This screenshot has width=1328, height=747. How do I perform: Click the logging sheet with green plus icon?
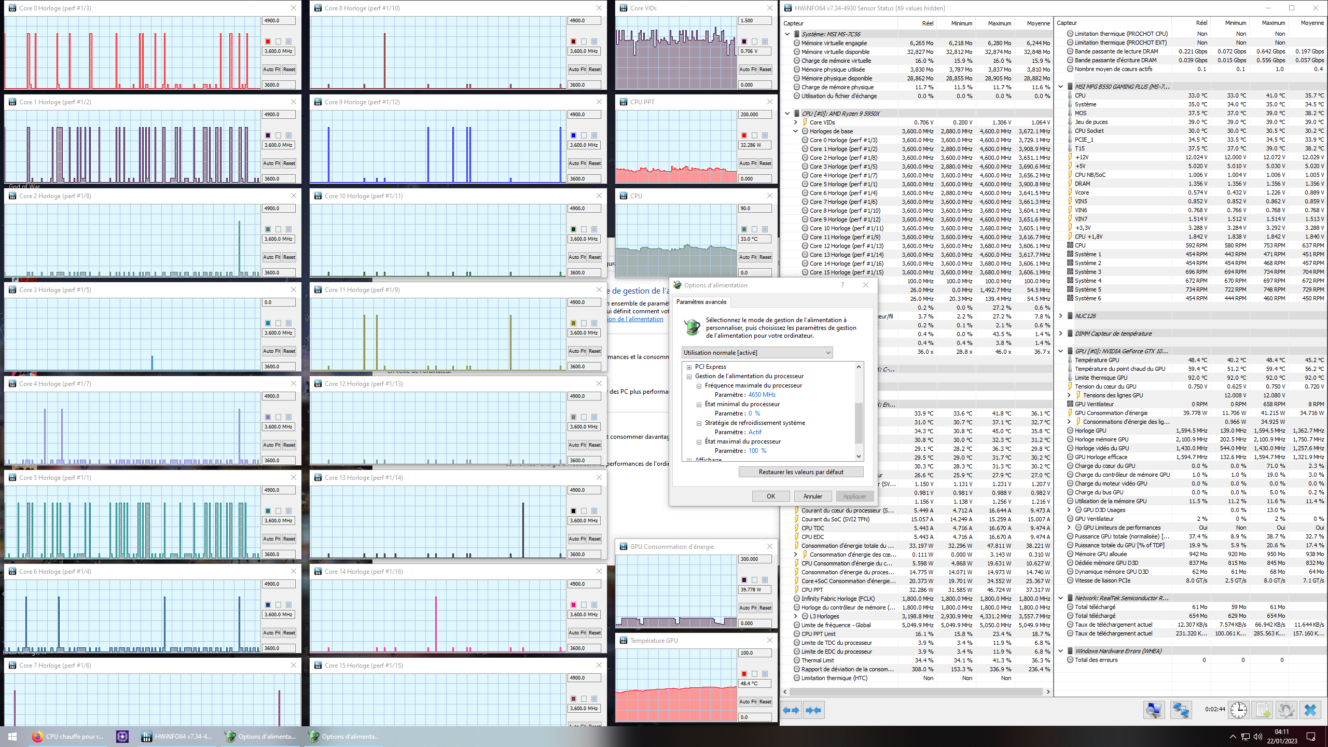[1263, 710]
